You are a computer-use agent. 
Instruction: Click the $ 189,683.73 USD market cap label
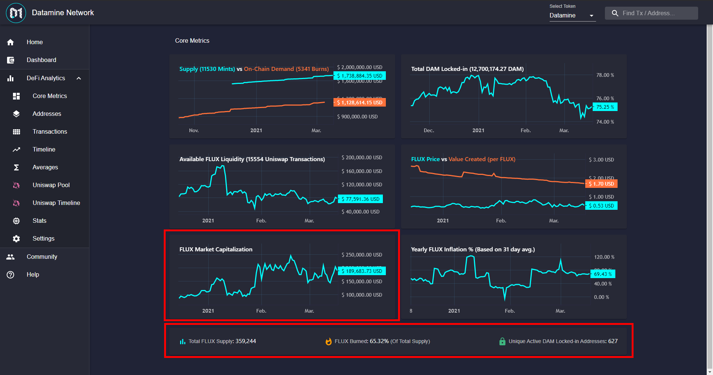[362, 271]
